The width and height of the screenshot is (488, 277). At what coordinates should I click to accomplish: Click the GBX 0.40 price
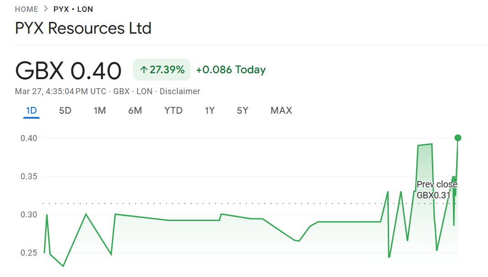(68, 71)
